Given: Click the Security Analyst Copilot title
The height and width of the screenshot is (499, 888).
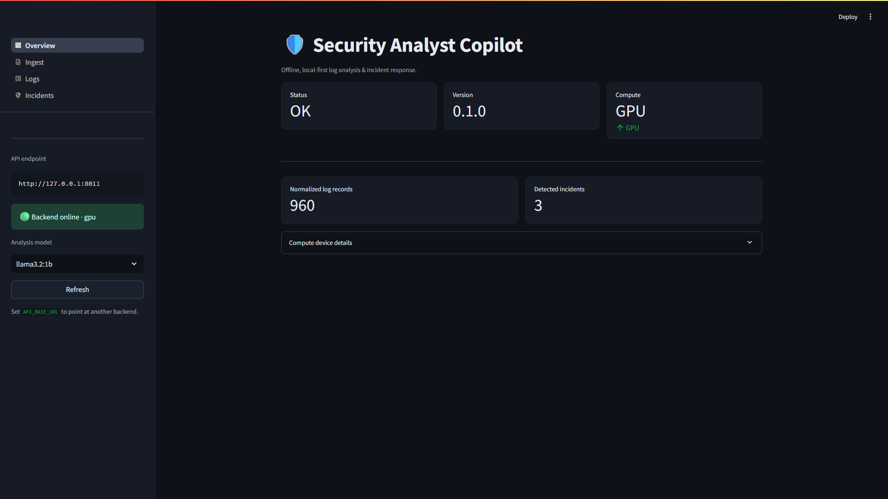Looking at the screenshot, I should click(x=418, y=45).
